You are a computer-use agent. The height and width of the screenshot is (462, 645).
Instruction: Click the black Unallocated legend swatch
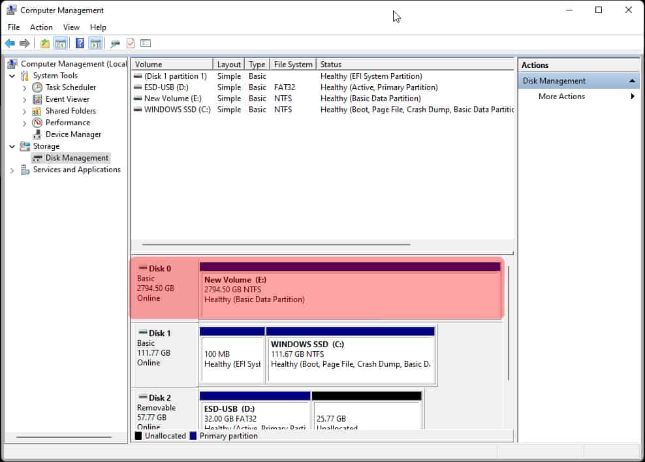(138, 436)
